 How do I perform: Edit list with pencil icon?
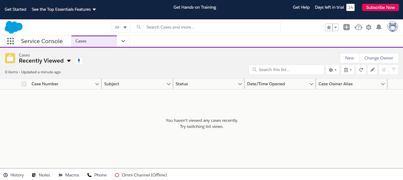372,70
